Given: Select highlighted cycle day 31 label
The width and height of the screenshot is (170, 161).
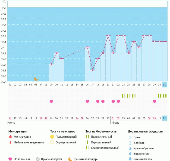Looking at the screenshot, I should click(x=165, y=84).
